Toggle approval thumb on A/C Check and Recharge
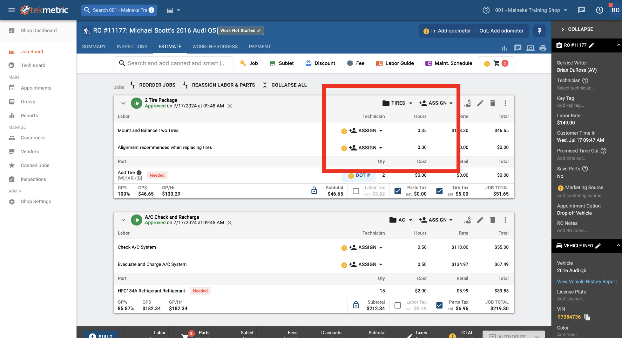Screen dimensions: 622x338 pos(136,220)
